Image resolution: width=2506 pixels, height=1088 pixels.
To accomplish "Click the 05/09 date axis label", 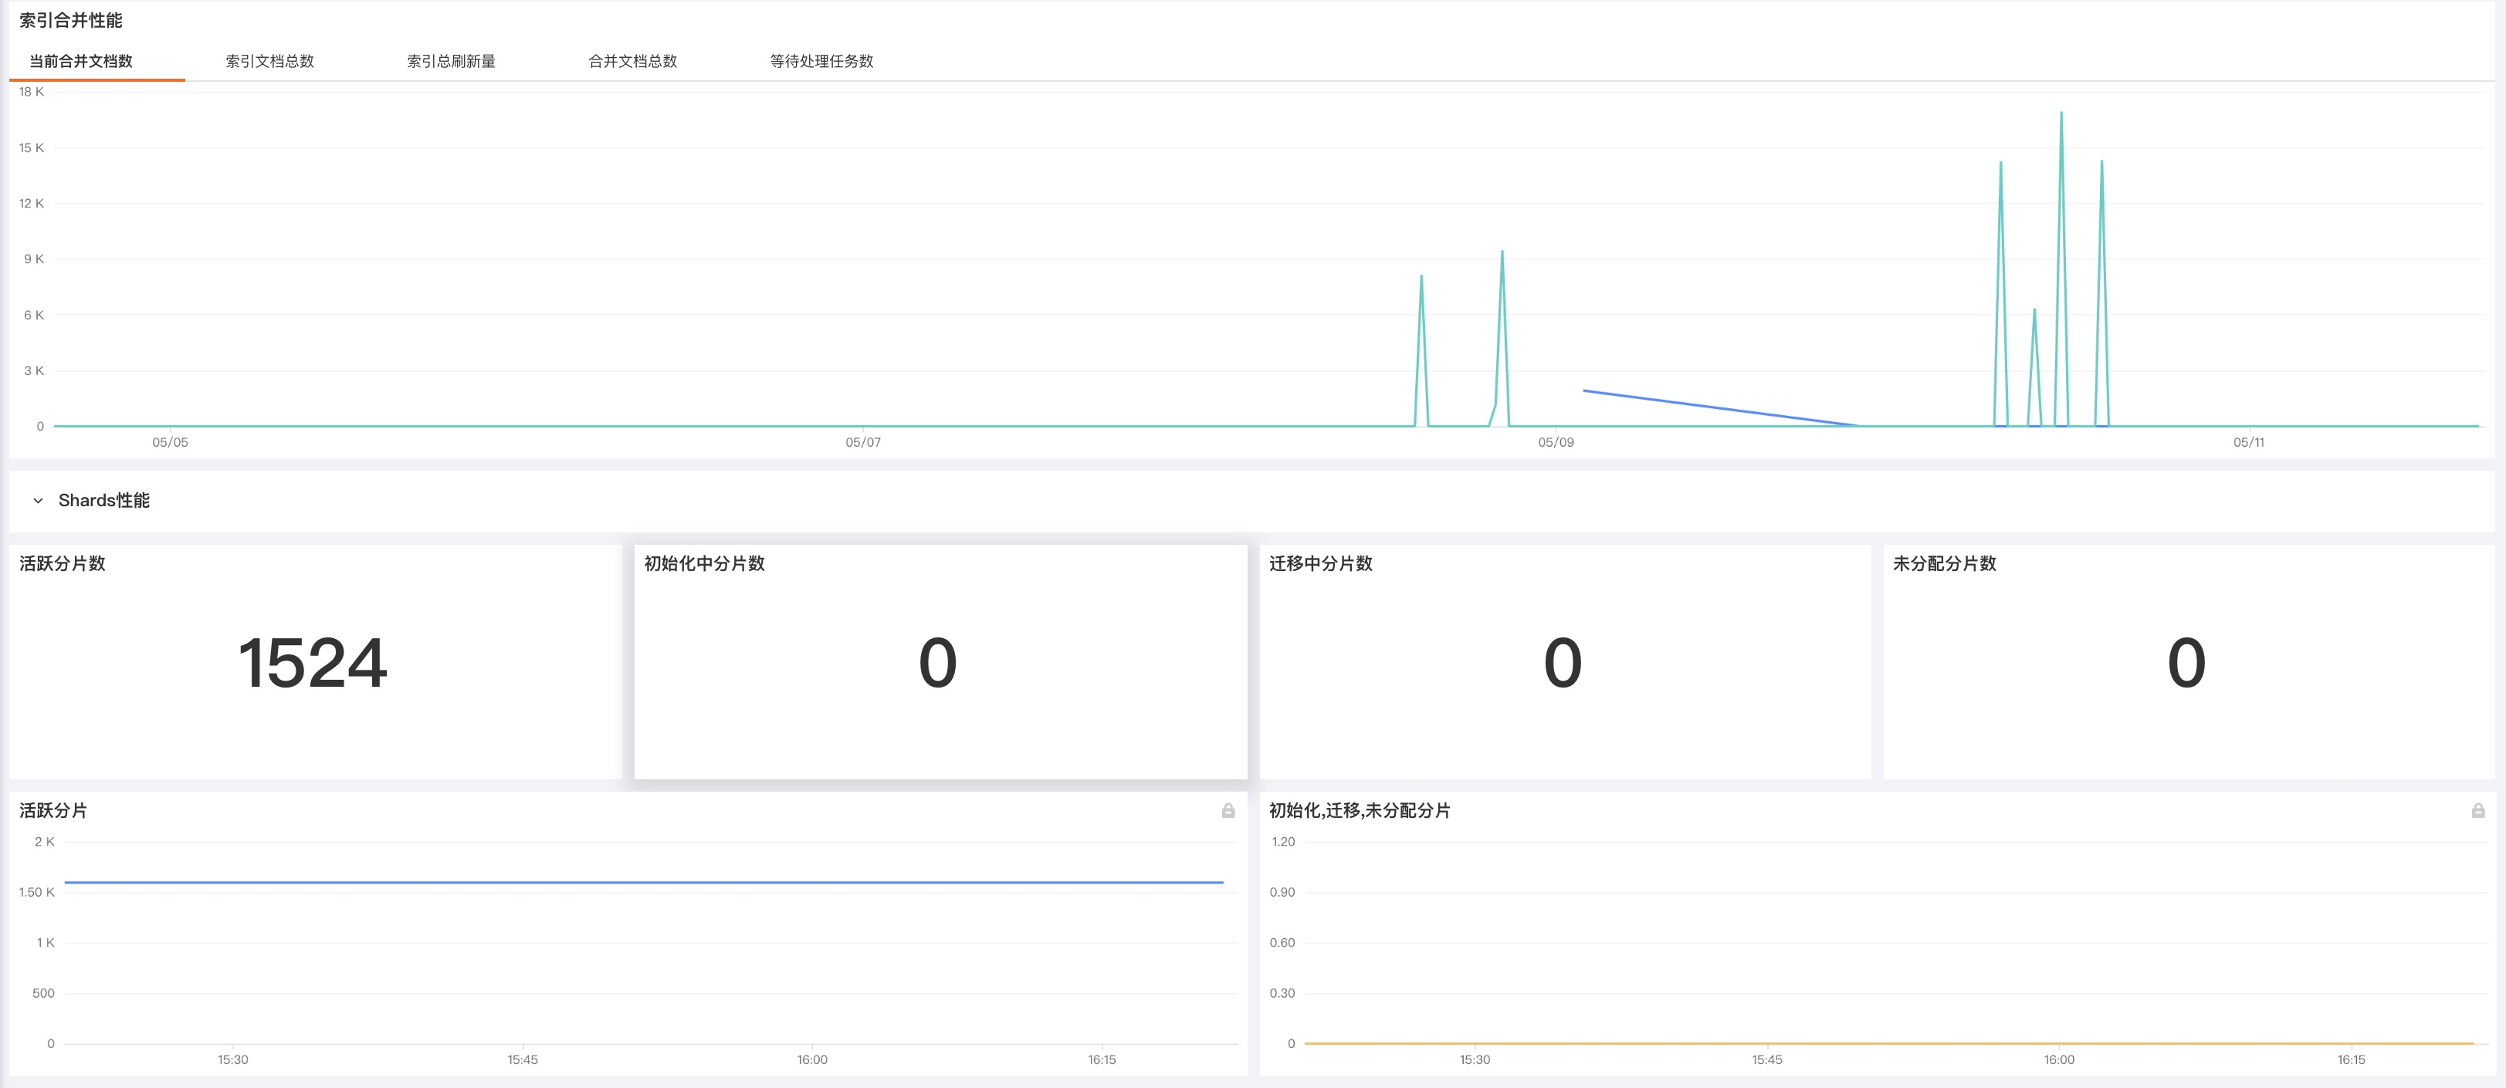I will 1556,442.
